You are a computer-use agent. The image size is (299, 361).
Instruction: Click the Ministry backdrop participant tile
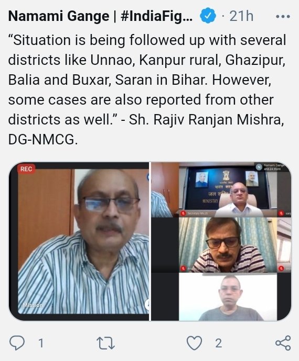228,190
